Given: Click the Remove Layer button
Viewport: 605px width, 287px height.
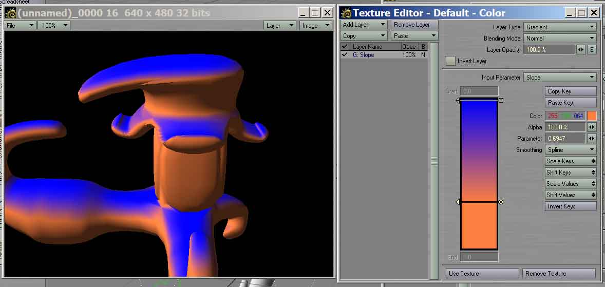Looking at the screenshot, I should 415,25.
